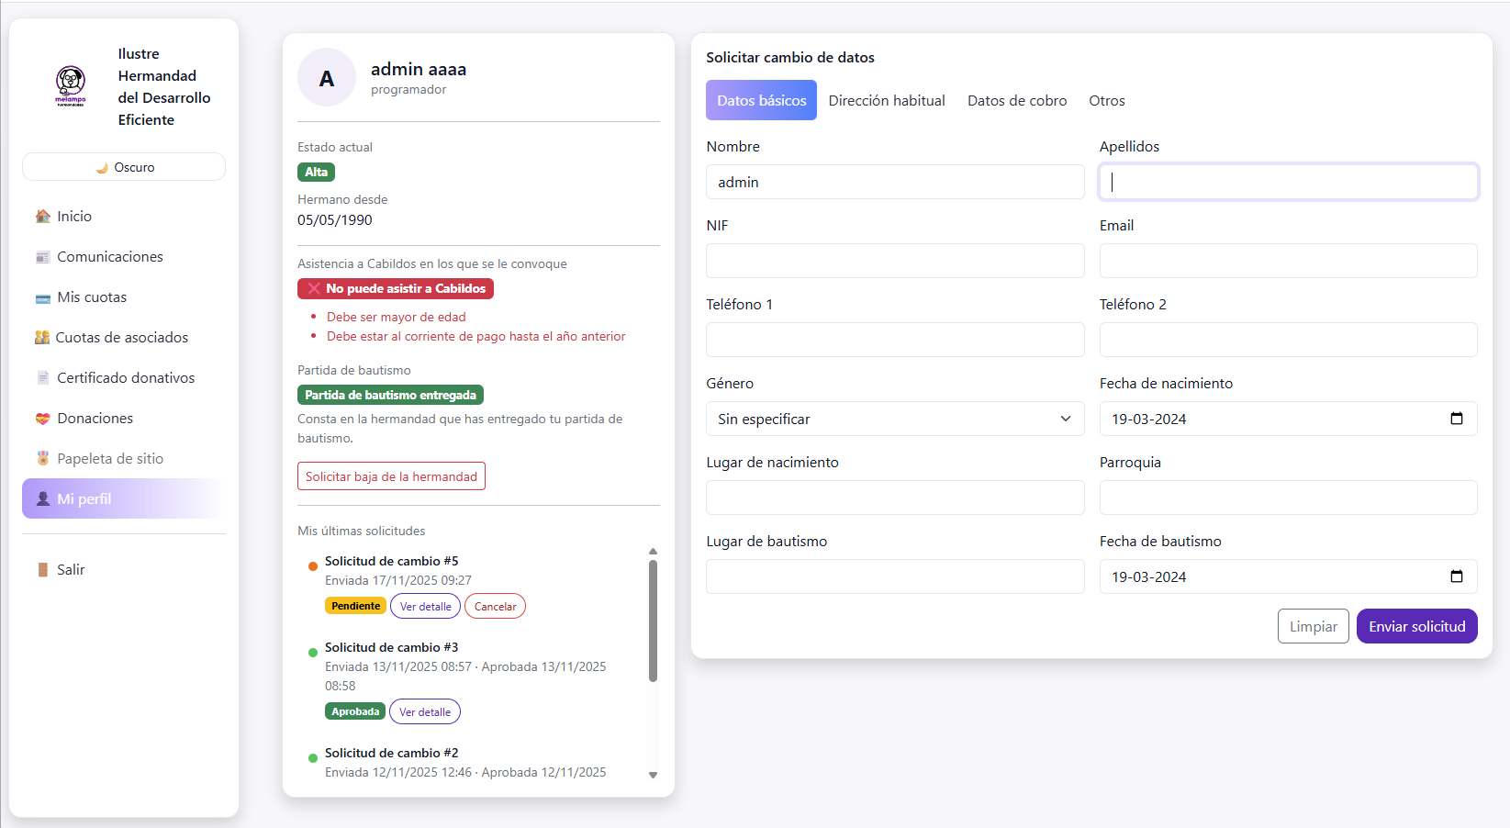
Task: Cancel Solicitud de cambio #5
Action: point(495,606)
